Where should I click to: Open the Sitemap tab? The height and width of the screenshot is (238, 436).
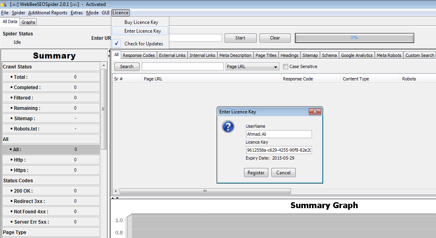[310, 55]
